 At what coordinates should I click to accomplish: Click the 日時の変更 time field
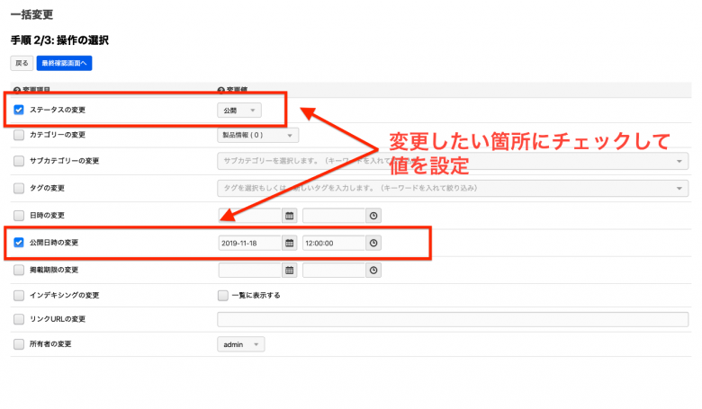click(334, 216)
